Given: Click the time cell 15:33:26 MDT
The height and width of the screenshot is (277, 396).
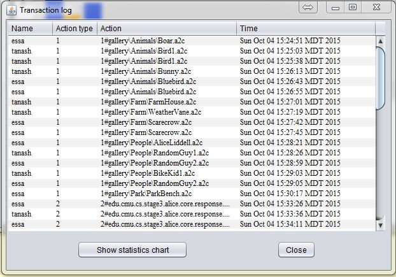Looking at the screenshot, I should point(290,204).
